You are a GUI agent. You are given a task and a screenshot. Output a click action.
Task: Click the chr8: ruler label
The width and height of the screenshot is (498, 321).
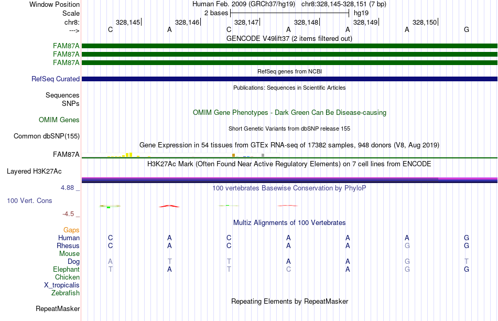pyautogui.click(x=72, y=22)
